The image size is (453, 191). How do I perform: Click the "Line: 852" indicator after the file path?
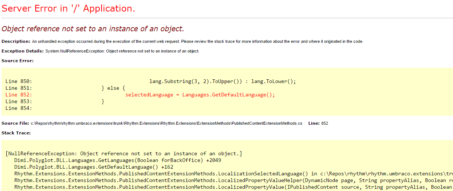coord(318,123)
